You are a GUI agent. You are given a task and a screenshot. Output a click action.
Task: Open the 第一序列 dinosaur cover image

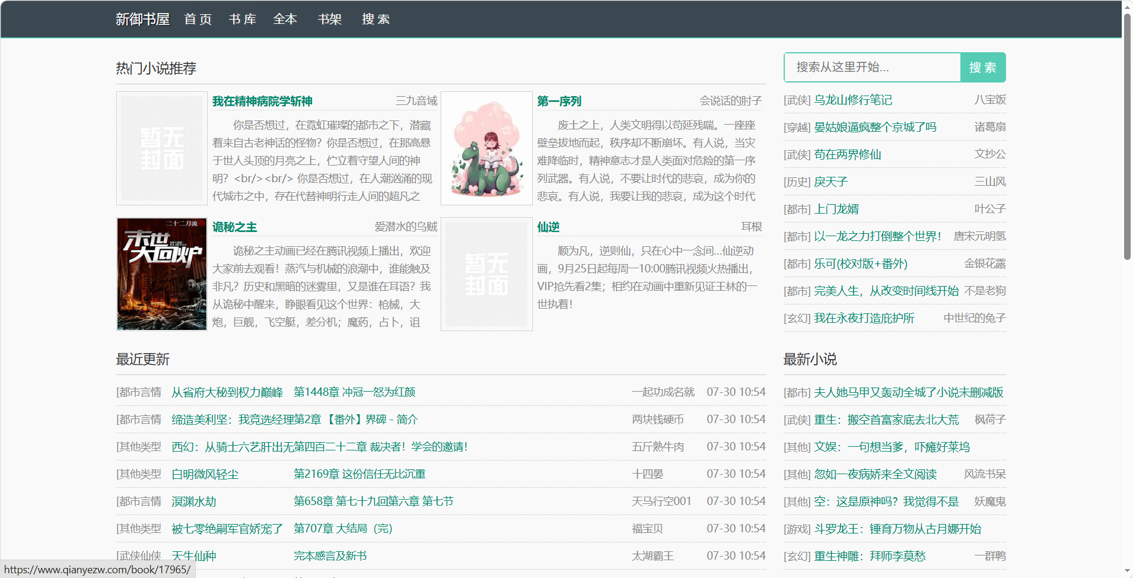click(x=486, y=148)
